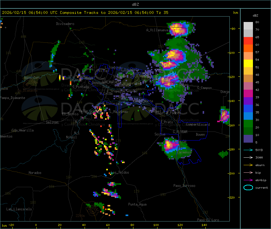Click the Paso_Barroso place label
The image size is (271, 229).
(x=184, y=186)
